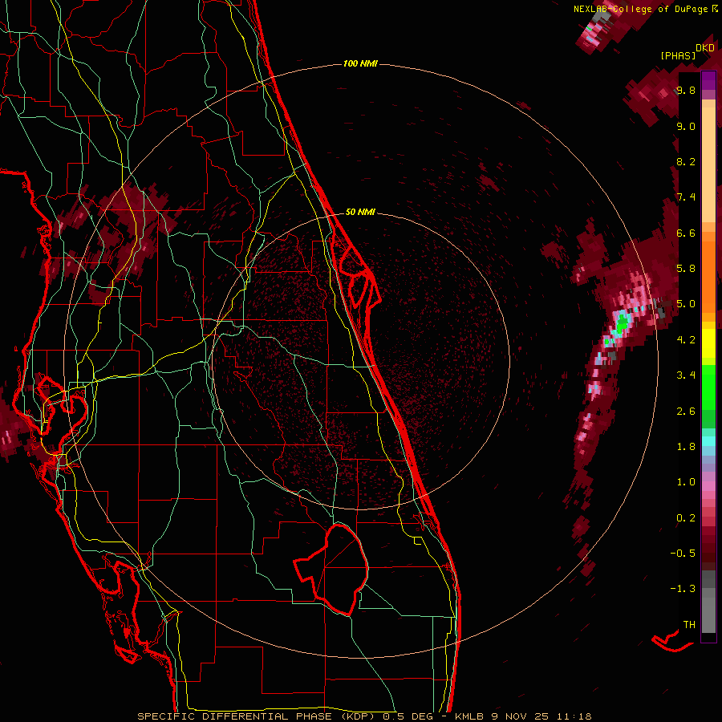Select the 1.0 value on the scale
The image size is (722, 722).
(x=686, y=482)
